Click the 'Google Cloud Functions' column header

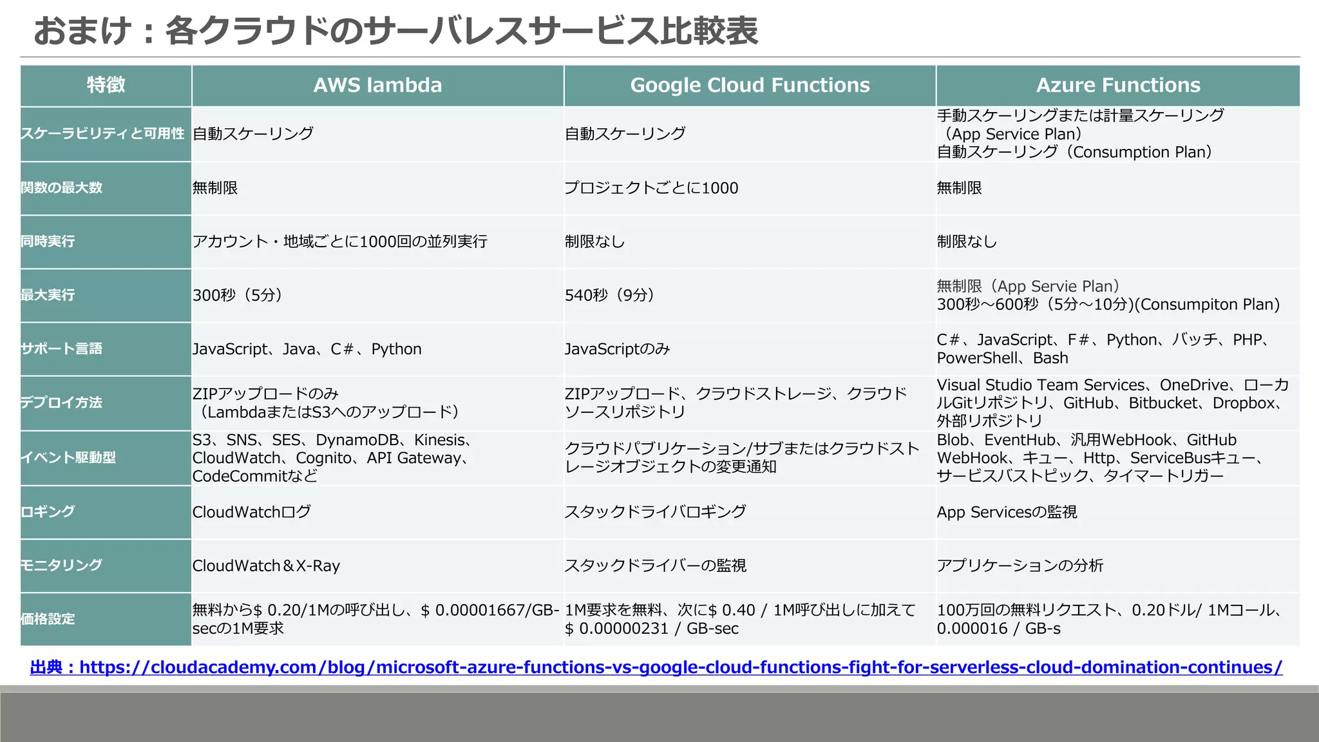tap(750, 86)
